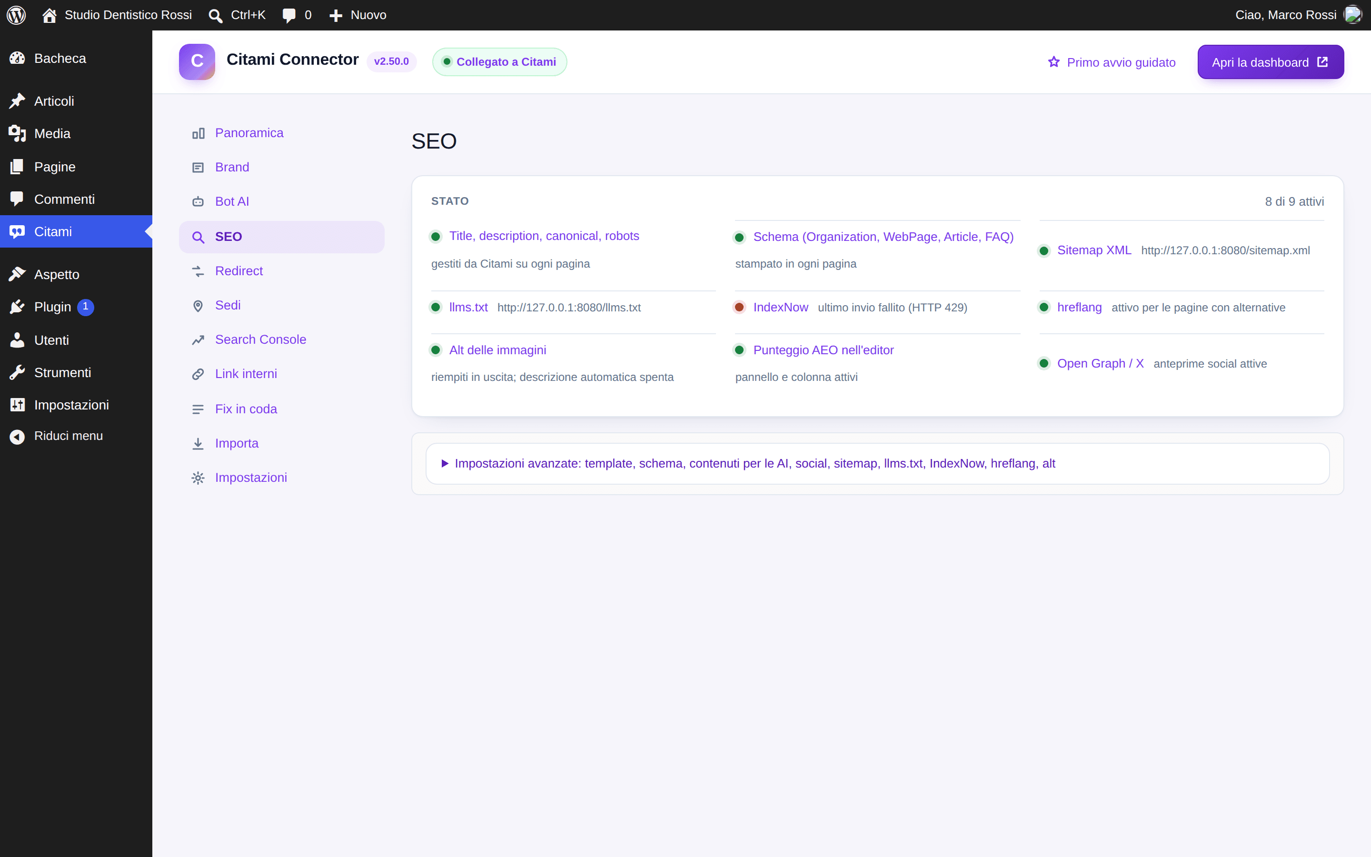Open the llms.txt status link
Viewport: 1371px width, 857px height.
point(468,307)
